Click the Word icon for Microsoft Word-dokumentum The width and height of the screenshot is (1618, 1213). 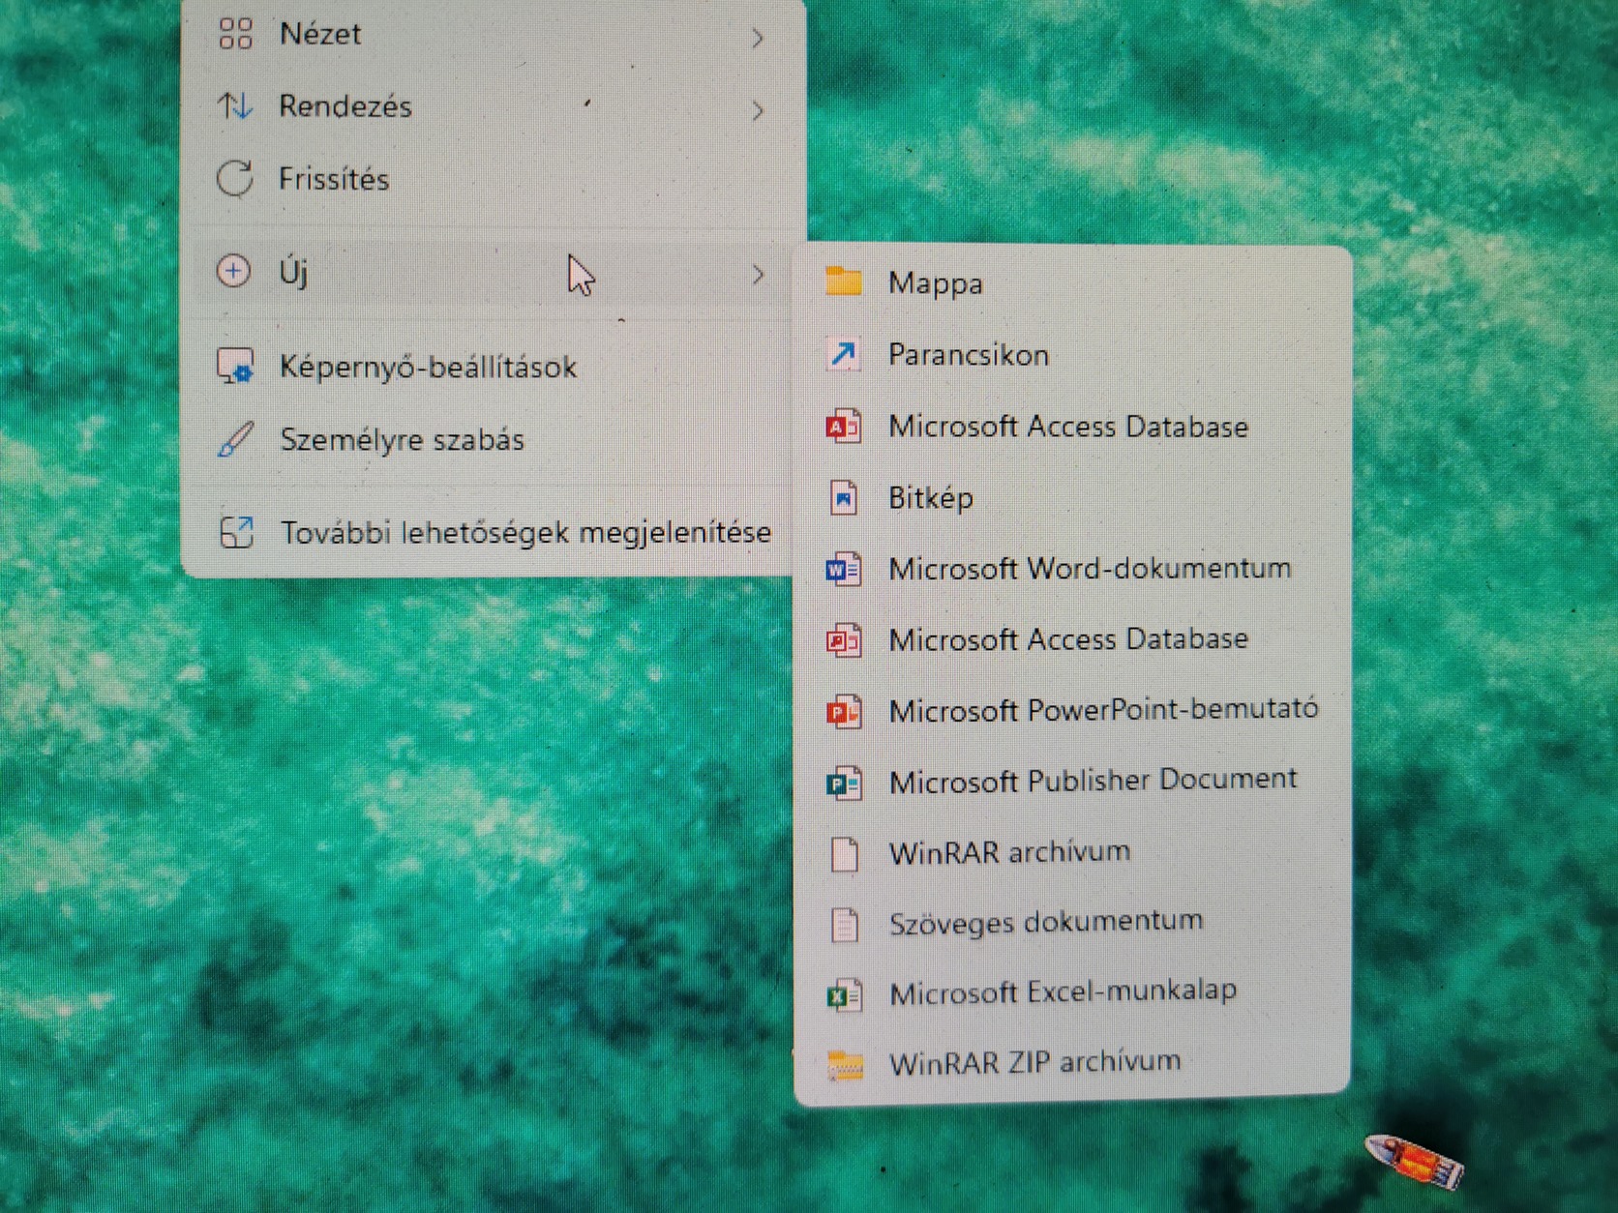[x=843, y=569]
